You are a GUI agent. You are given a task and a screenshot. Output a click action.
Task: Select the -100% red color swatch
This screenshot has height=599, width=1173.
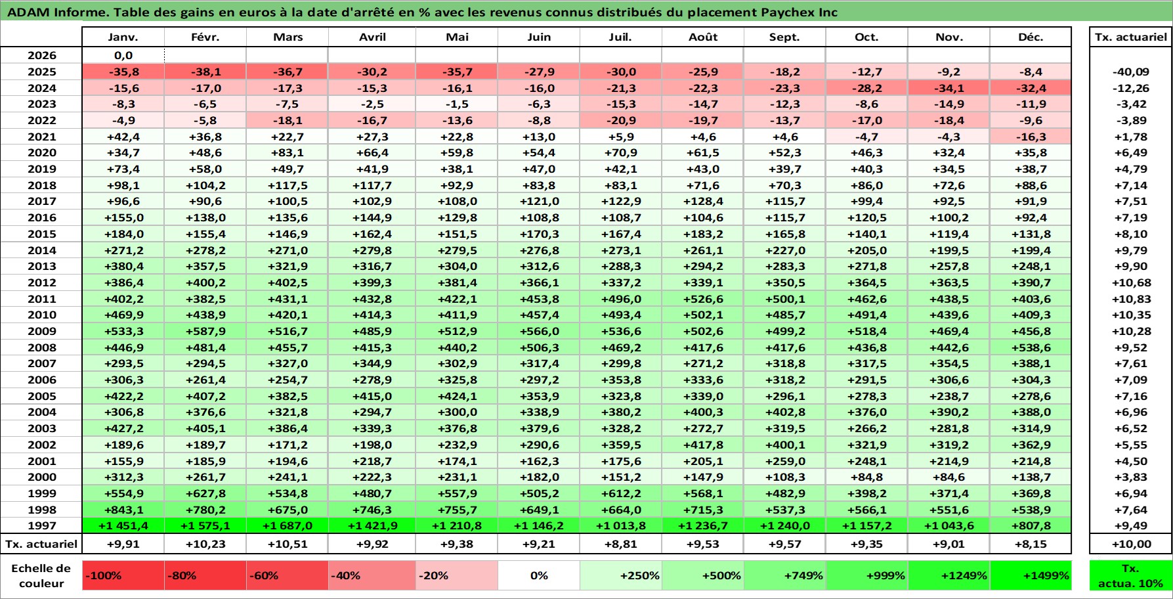(123, 575)
